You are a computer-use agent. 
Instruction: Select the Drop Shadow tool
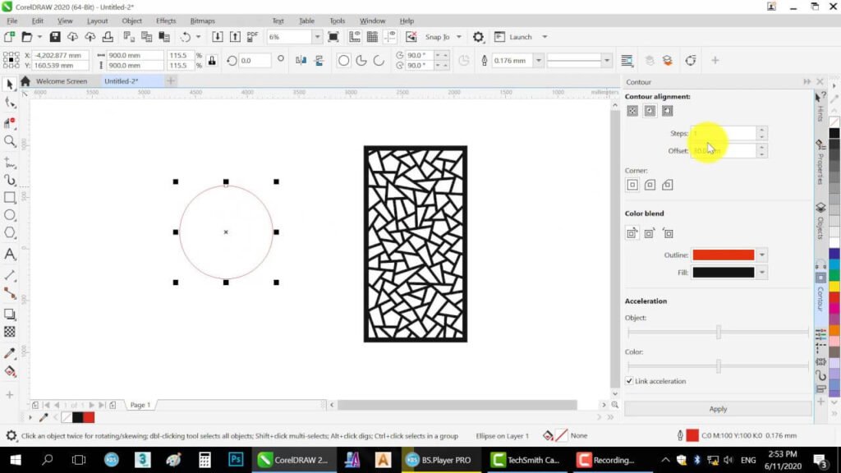[x=10, y=315]
